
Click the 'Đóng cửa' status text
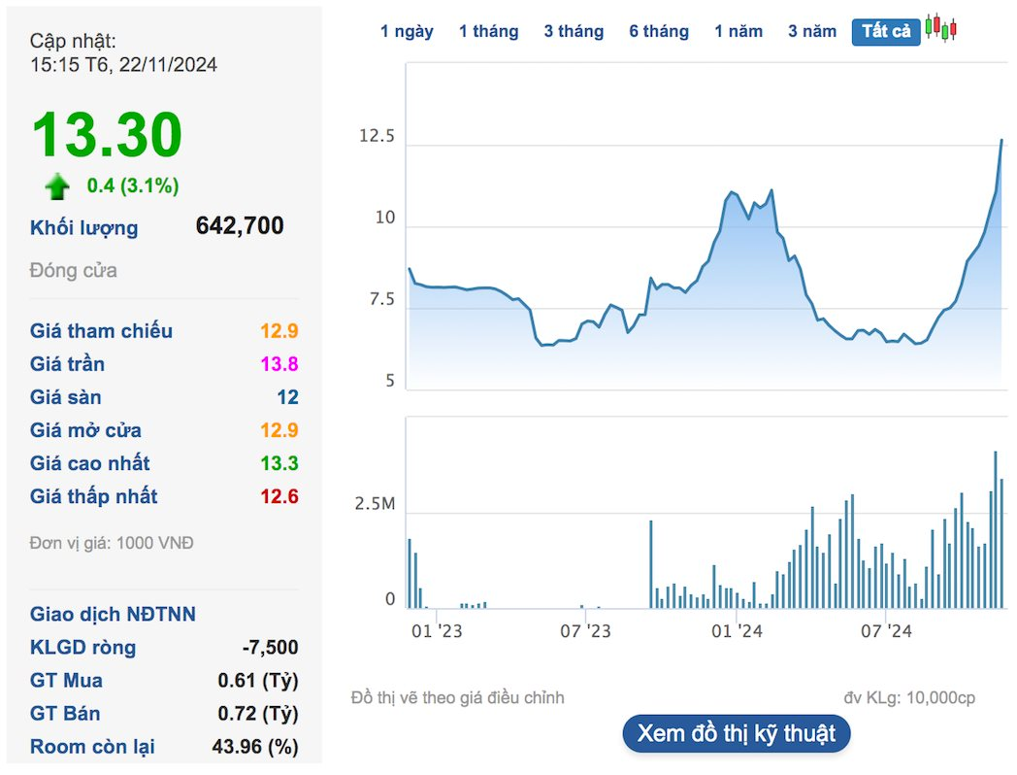[x=74, y=270]
